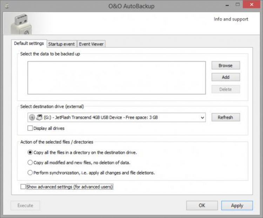Enable Display all drives checkbox
Viewport: 263px width, 218px height.
(30, 128)
